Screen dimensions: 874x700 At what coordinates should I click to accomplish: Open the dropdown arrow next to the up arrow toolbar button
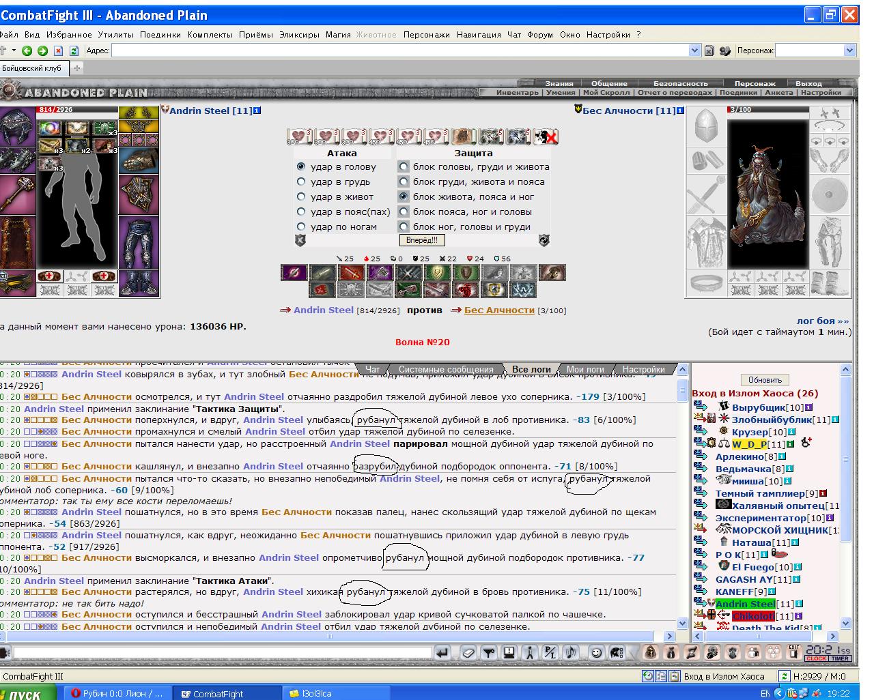[x=14, y=50]
